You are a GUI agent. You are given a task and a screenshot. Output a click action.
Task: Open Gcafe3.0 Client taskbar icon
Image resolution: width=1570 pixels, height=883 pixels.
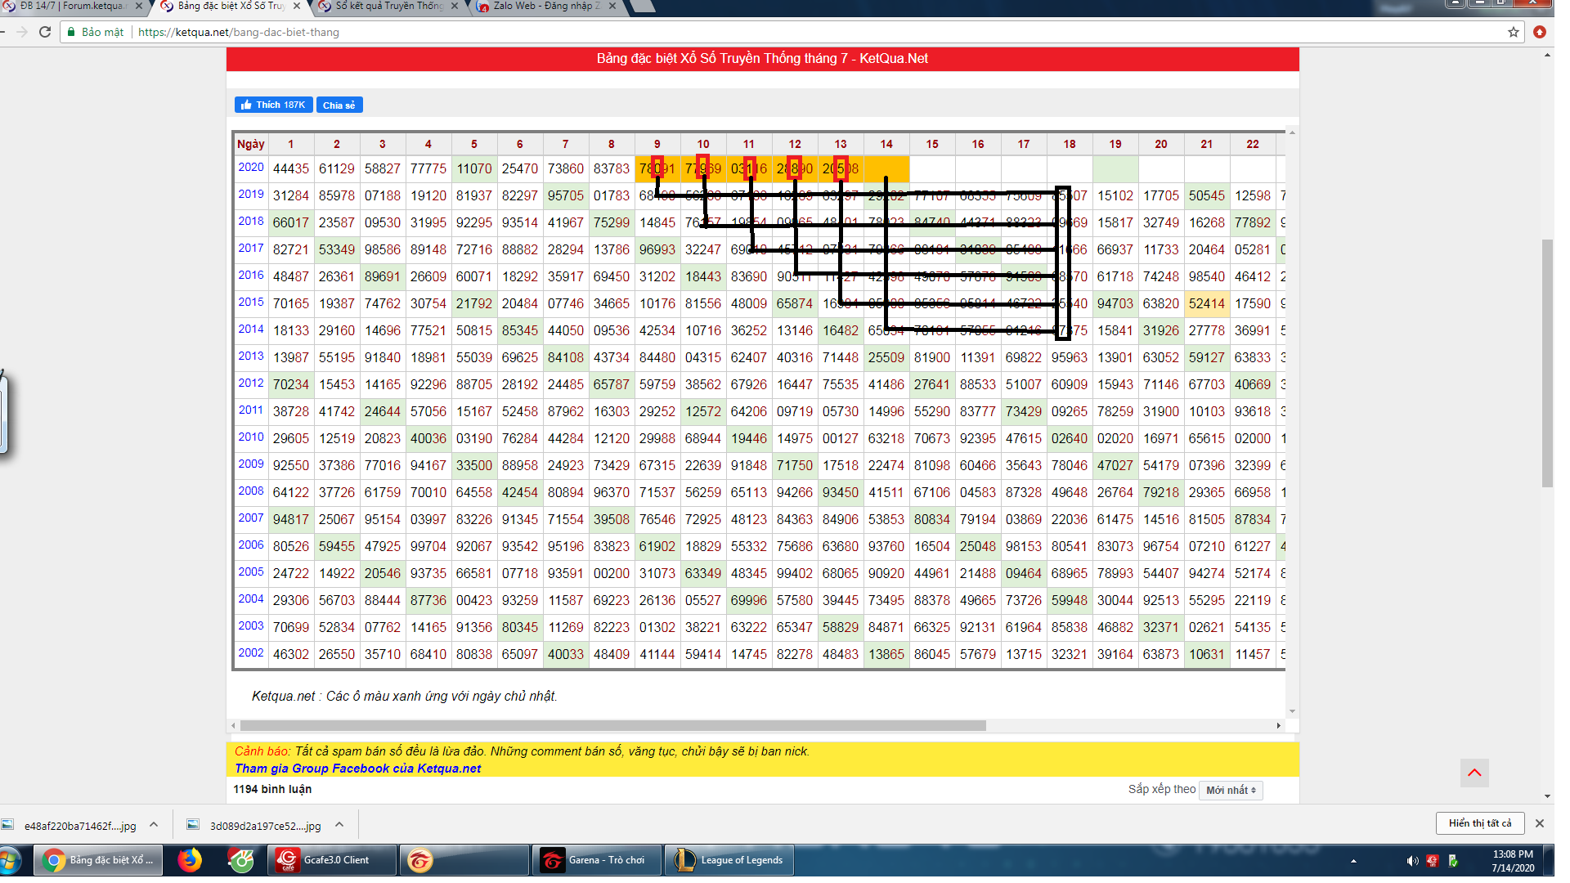(x=331, y=860)
